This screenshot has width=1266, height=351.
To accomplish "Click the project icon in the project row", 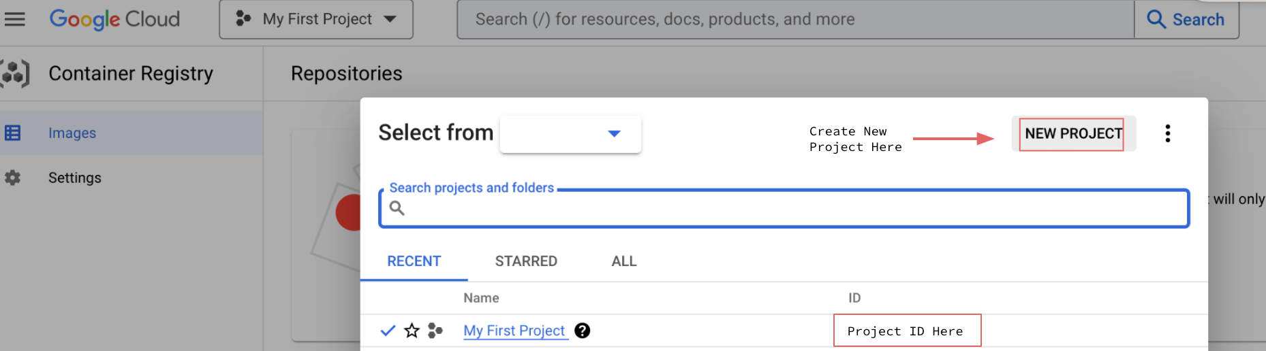I will click(x=435, y=331).
